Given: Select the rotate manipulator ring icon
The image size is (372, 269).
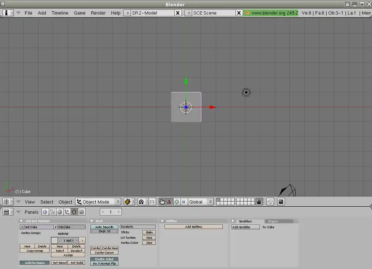Looking at the screenshot, I should [177, 202].
